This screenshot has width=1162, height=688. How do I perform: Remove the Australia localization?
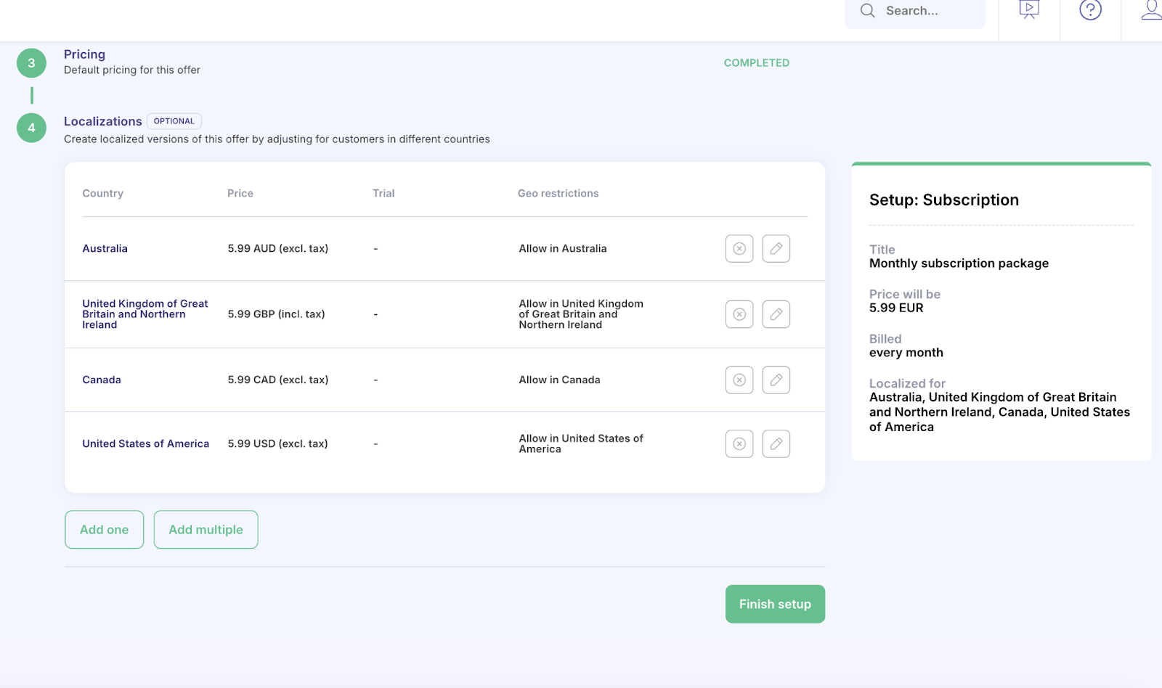(739, 249)
